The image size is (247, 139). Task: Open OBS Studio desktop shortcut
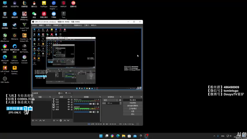(5, 80)
